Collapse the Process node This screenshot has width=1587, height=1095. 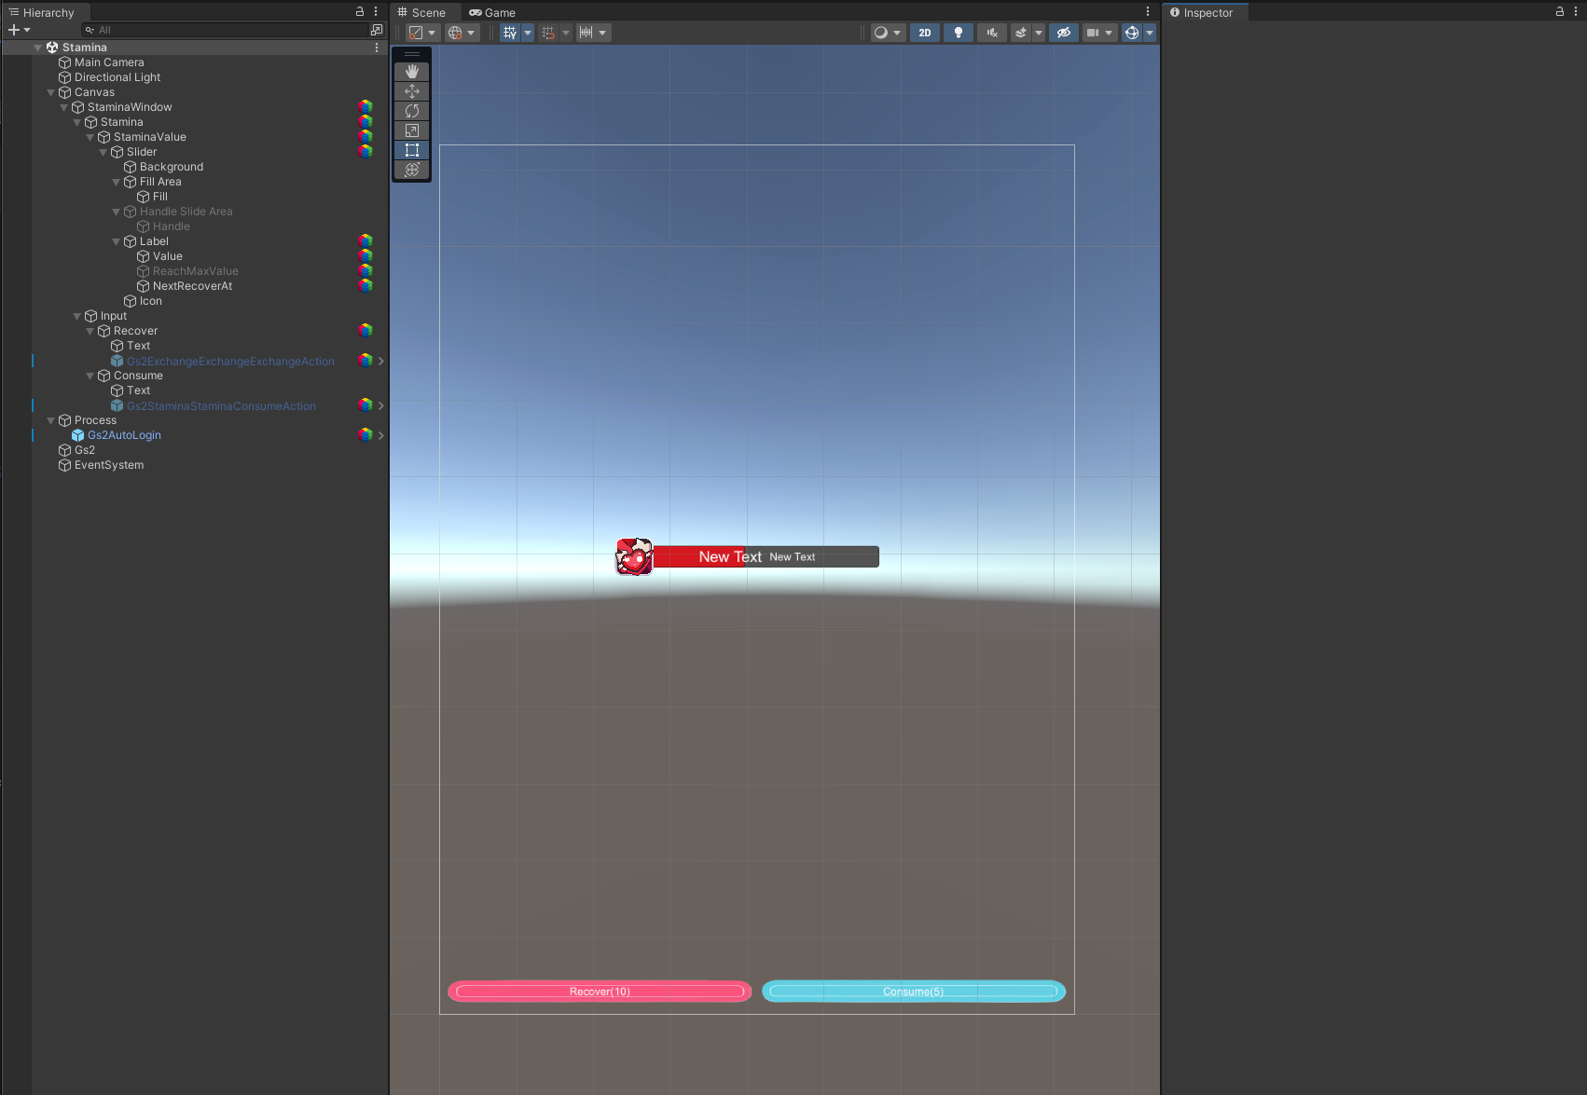(x=51, y=420)
